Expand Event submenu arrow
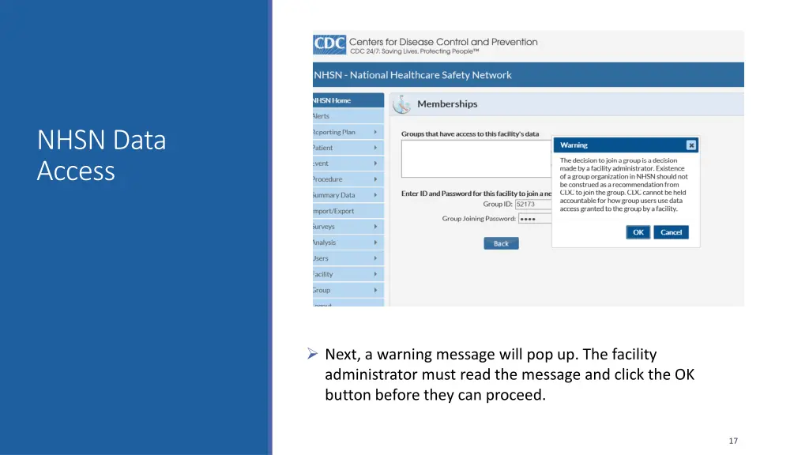 point(375,164)
